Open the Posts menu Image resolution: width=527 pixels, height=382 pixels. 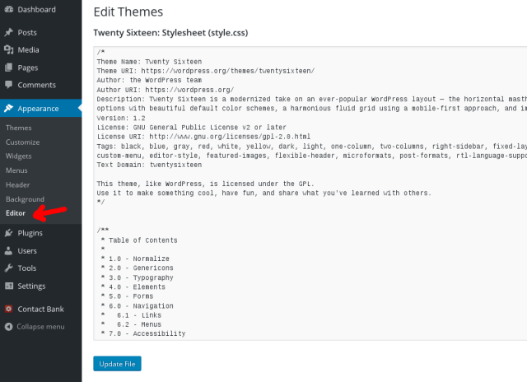[x=27, y=33]
